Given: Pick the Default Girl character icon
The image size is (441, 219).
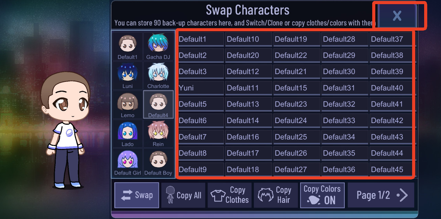Looking at the screenshot, I should point(128,163).
